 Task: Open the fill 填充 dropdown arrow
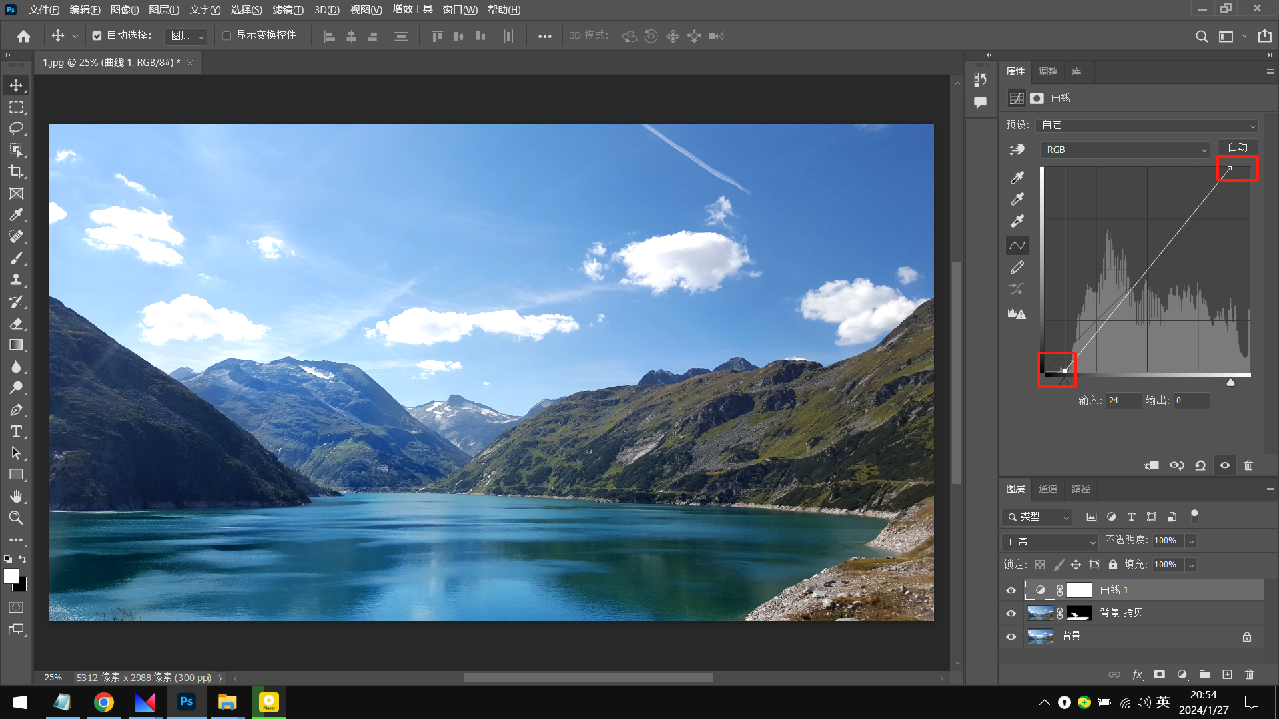pos(1191,565)
